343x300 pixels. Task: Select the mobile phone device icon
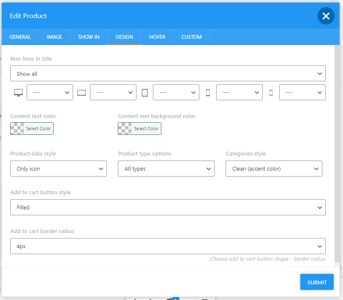pyautogui.click(x=207, y=92)
